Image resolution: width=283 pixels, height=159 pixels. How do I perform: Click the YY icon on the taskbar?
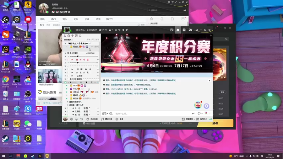(x=47, y=156)
